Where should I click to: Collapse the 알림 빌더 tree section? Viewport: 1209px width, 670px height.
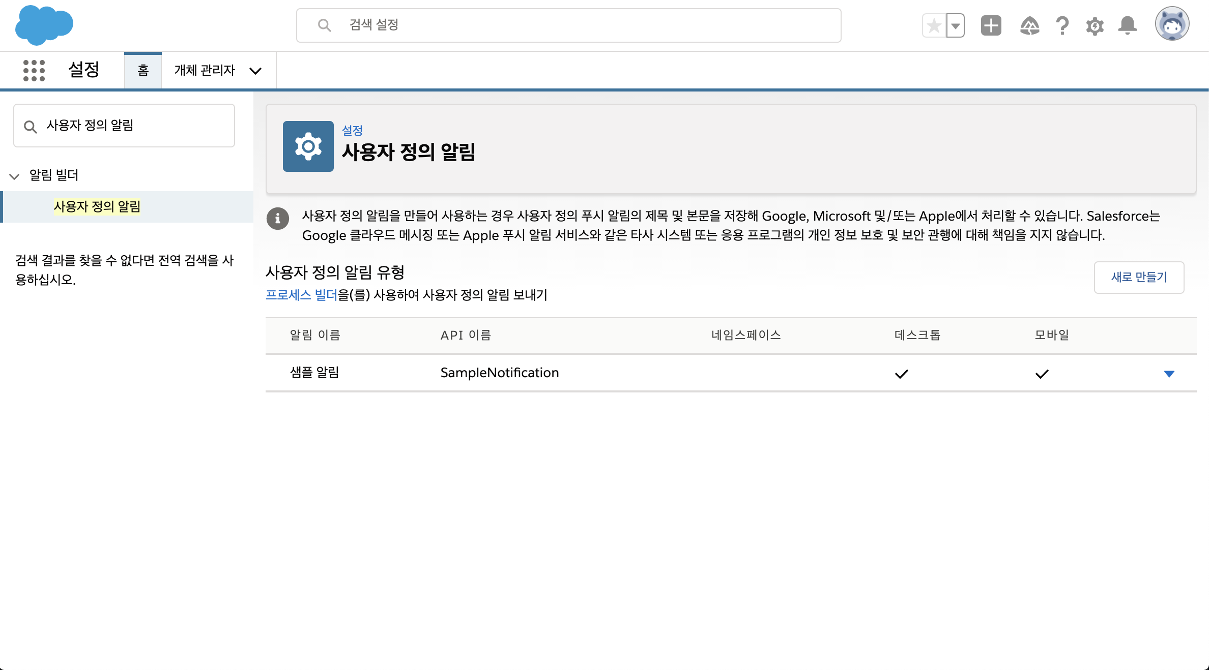click(x=14, y=176)
